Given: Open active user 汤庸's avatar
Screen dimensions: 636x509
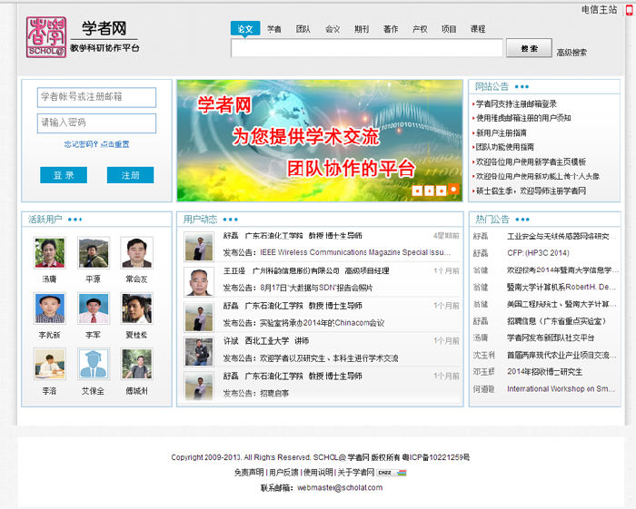Looking at the screenshot, I should 49,252.
